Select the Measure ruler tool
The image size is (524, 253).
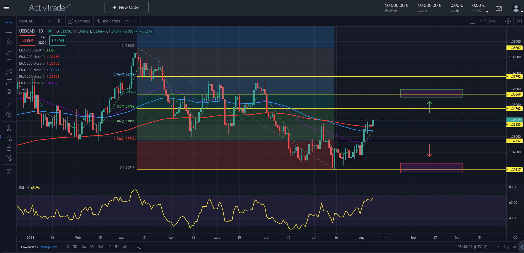9,105
